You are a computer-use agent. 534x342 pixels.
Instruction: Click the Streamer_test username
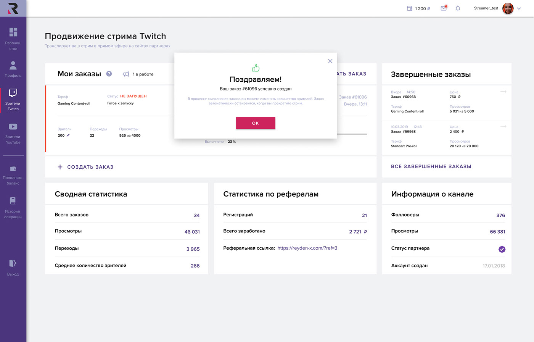(x=486, y=8)
